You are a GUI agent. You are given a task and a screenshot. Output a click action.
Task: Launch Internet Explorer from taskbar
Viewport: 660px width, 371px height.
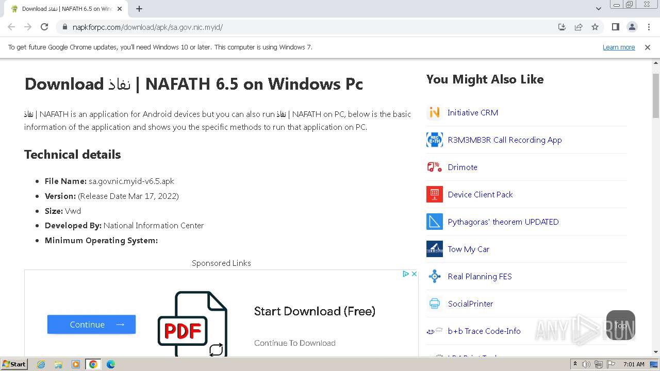point(41,364)
